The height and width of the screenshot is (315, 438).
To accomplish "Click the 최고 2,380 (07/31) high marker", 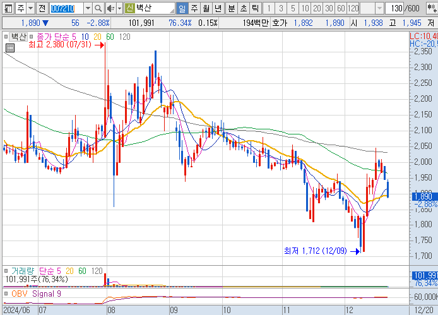I will tap(66, 44).
